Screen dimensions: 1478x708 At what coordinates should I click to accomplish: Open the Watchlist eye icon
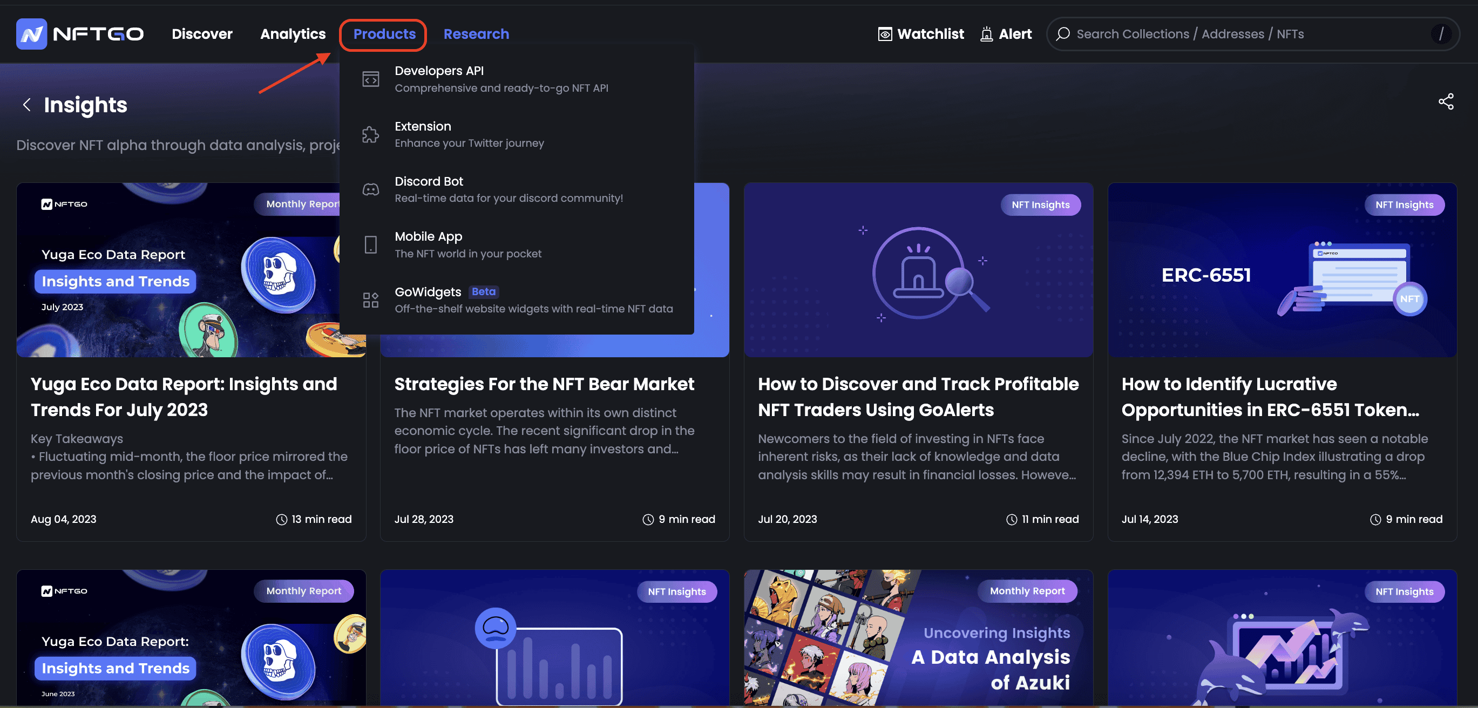885,35
